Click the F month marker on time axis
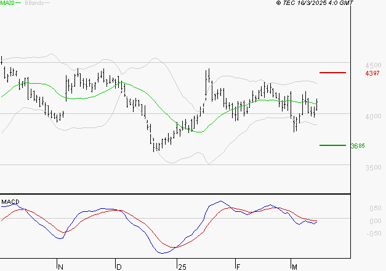 [x=238, y=267]
